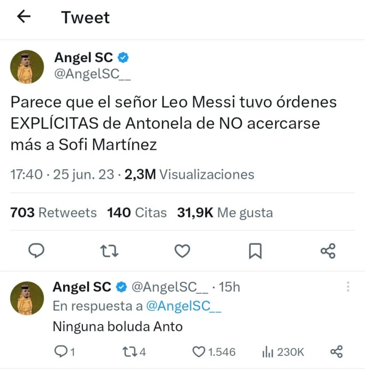This screenshot has height=371, width=365.
Task: View the 31,9K Me gusta list
Action: (225, 213)
